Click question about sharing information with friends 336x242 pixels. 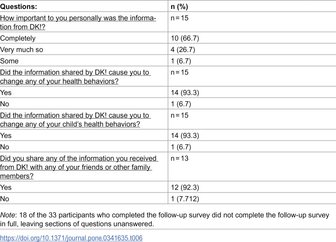click(x=79, y=167)
